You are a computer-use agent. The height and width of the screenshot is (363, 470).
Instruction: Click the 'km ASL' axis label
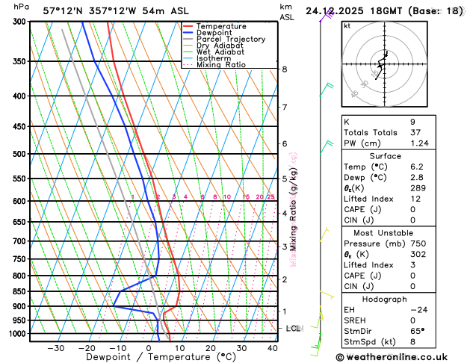pyautogui.click(x=287, y=12)
